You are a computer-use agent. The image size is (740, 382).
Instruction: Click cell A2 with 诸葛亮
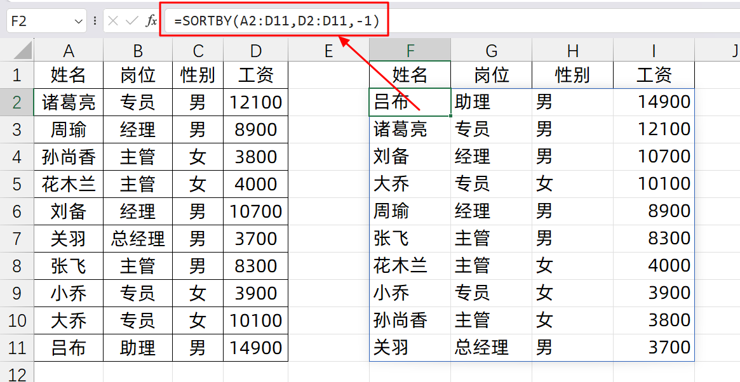(x=69, y=102)
